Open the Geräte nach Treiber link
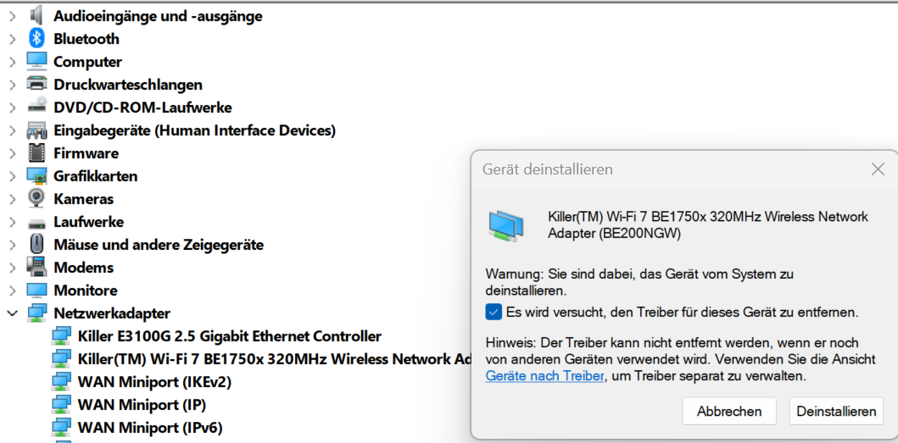 (x=544, y=376)
